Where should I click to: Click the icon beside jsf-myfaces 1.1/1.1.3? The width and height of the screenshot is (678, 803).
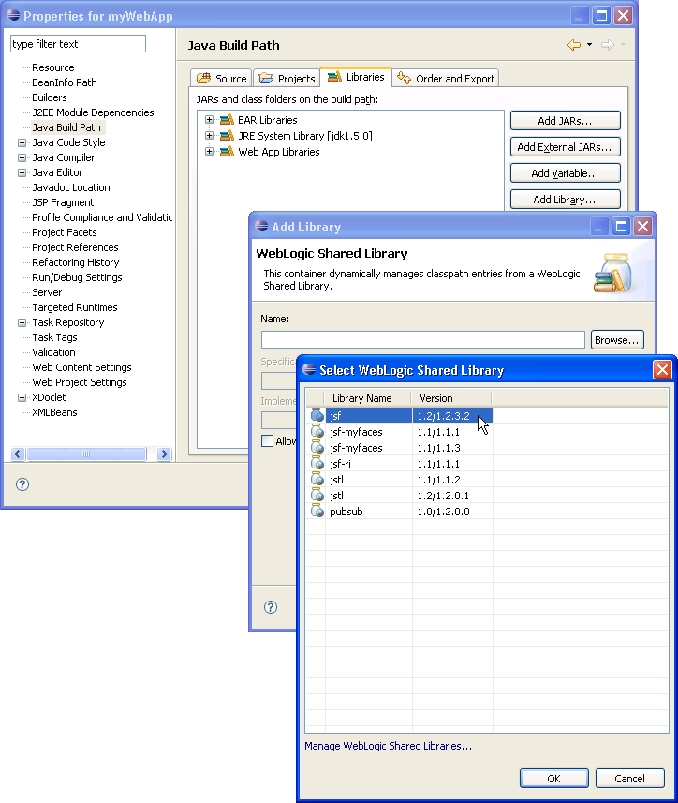click(x=317, y=447)
